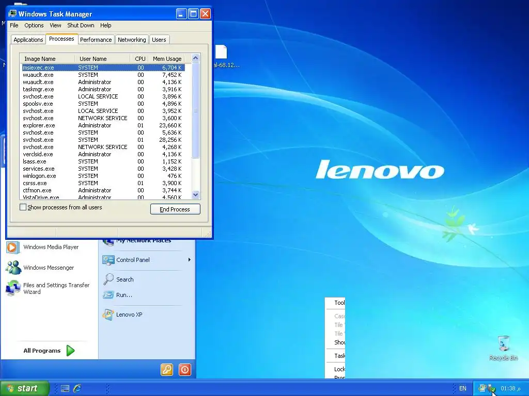Open Files and Settings Transfer Wizard
The image size is (529, 396).
point(48,289)
